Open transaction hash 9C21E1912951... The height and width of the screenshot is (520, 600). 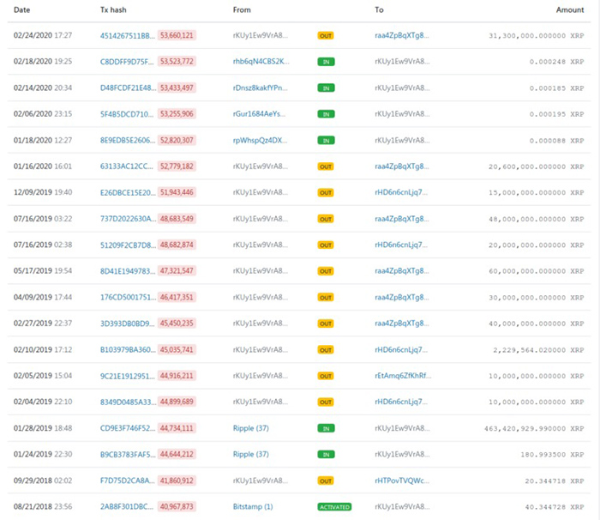[128, 376]
